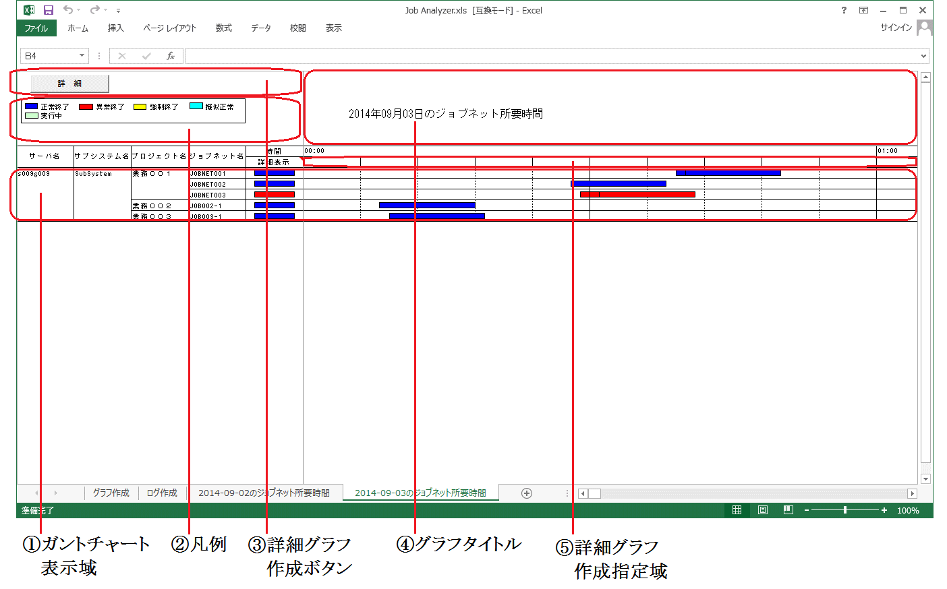The height and width of the screenshot is (589, 947).
Task: Open Customize Quick Access Toolbar dropdown
Action: 118,11
